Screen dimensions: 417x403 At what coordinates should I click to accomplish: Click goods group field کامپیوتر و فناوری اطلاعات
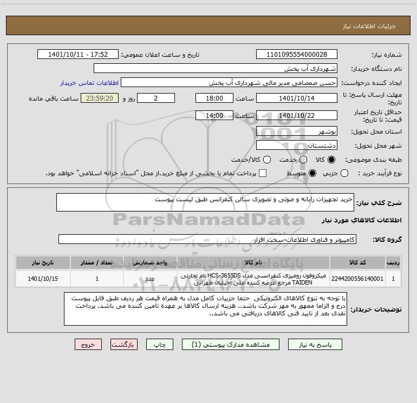(207, 239)
